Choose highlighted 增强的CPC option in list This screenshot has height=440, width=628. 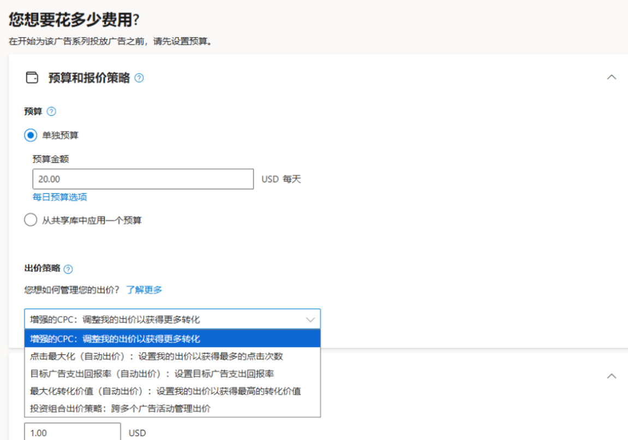point(172,338)
